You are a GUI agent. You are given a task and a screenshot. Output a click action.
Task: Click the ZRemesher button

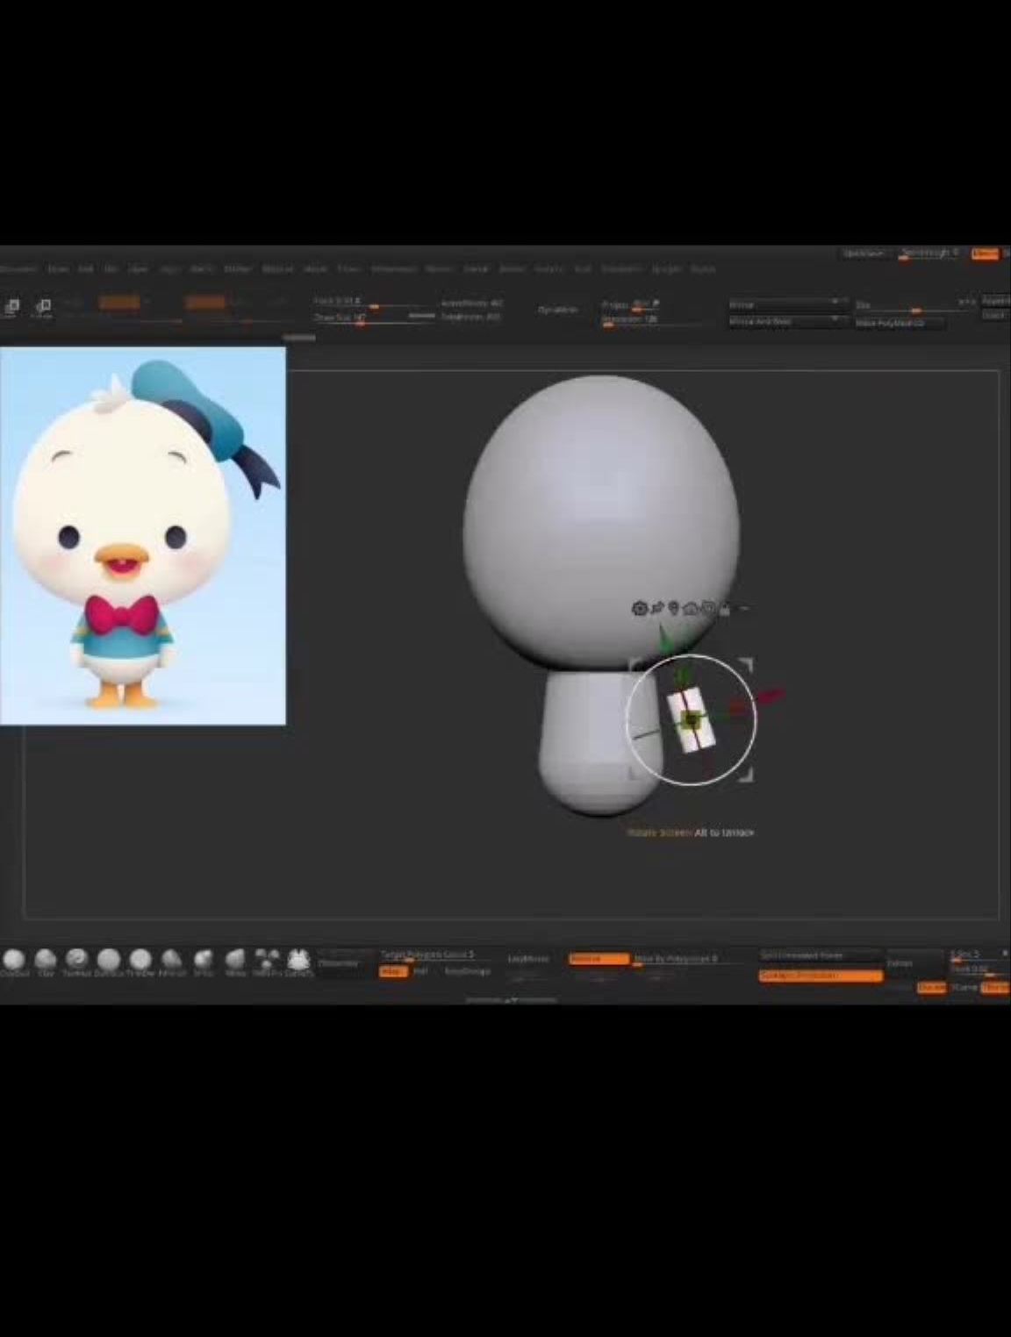pos(339,963)
